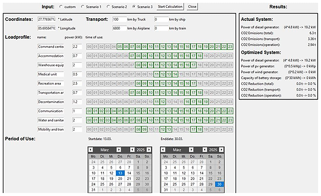Screen dimensions: 321x196
Task: Click the km by Airplane input field
Action: click(119, 28)
